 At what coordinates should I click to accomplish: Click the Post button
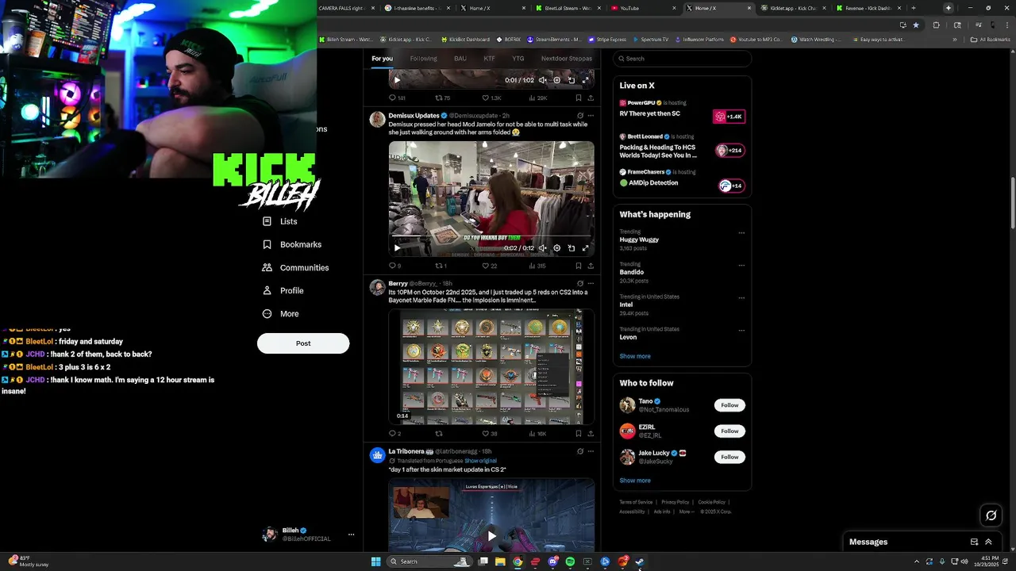click(303, 343)
